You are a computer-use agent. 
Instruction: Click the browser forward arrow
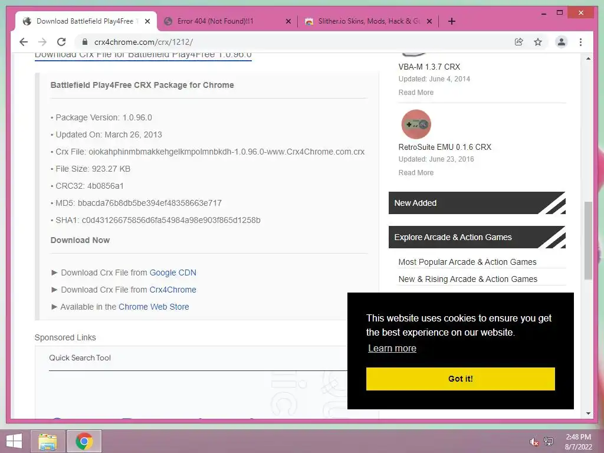click(42, 42)
